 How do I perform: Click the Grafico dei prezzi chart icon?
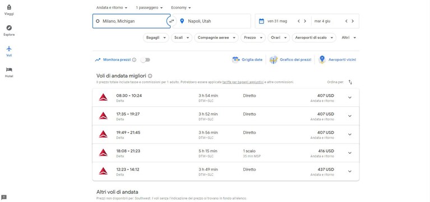point(274,59)
